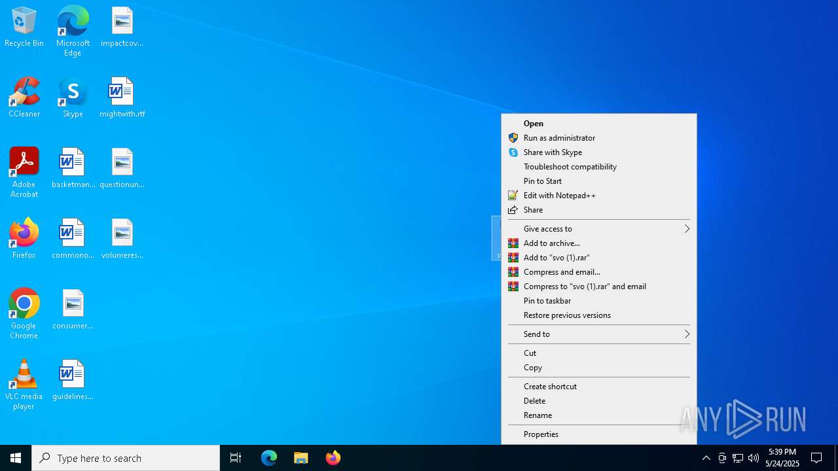The width and height of the screenshot is (838, 471).
Task: Select the Adobe Acrobat desktop shortcut
Action: (x=24, y=173)
